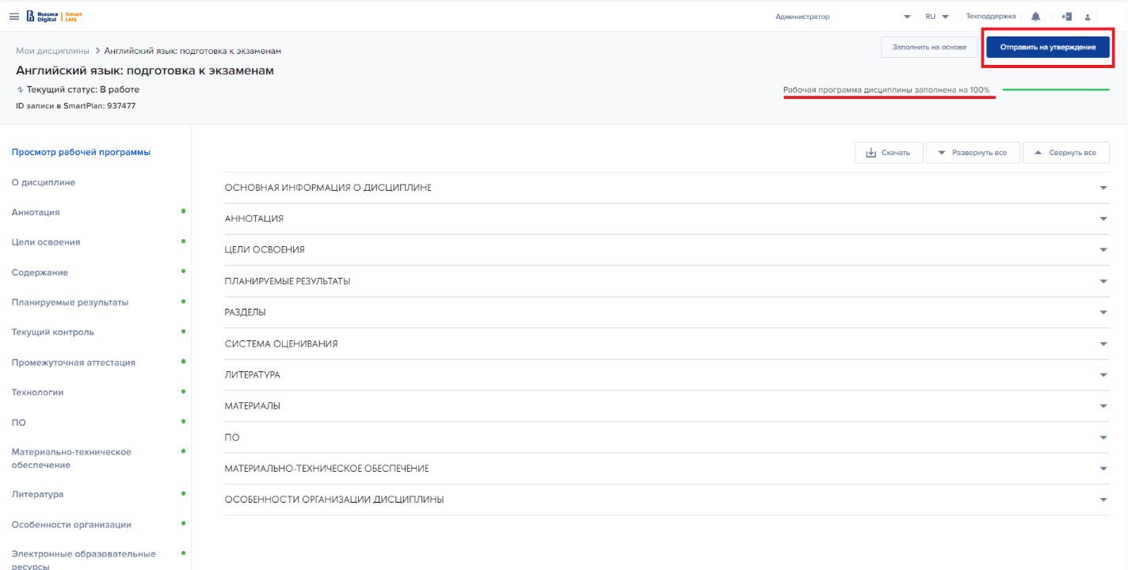Click the status refresh icon near Текущий статус
The image size is (1128, 570).
point(20,90)
